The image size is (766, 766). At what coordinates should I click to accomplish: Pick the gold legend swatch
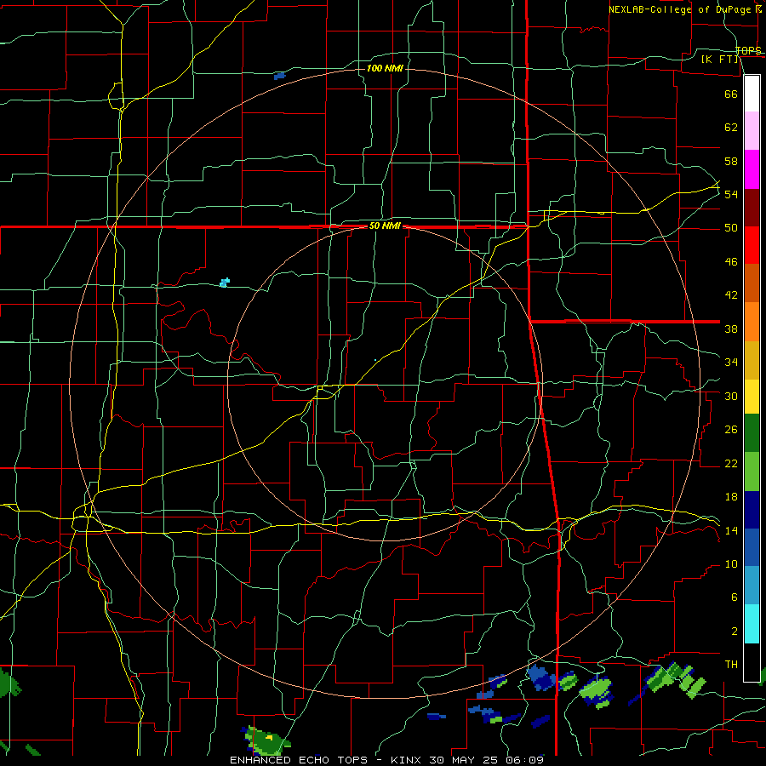tap(752, 359)
